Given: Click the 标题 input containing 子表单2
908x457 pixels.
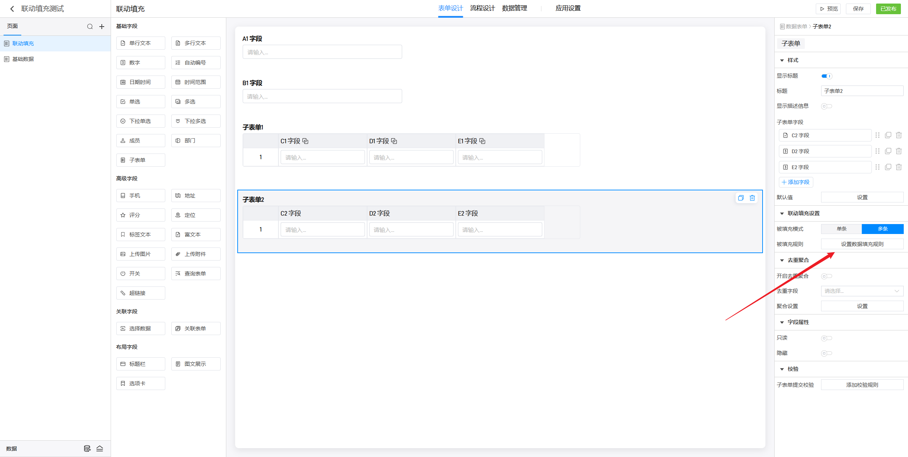Looking at the screenshot, I should pyautogui.click(x=862, y=91).
